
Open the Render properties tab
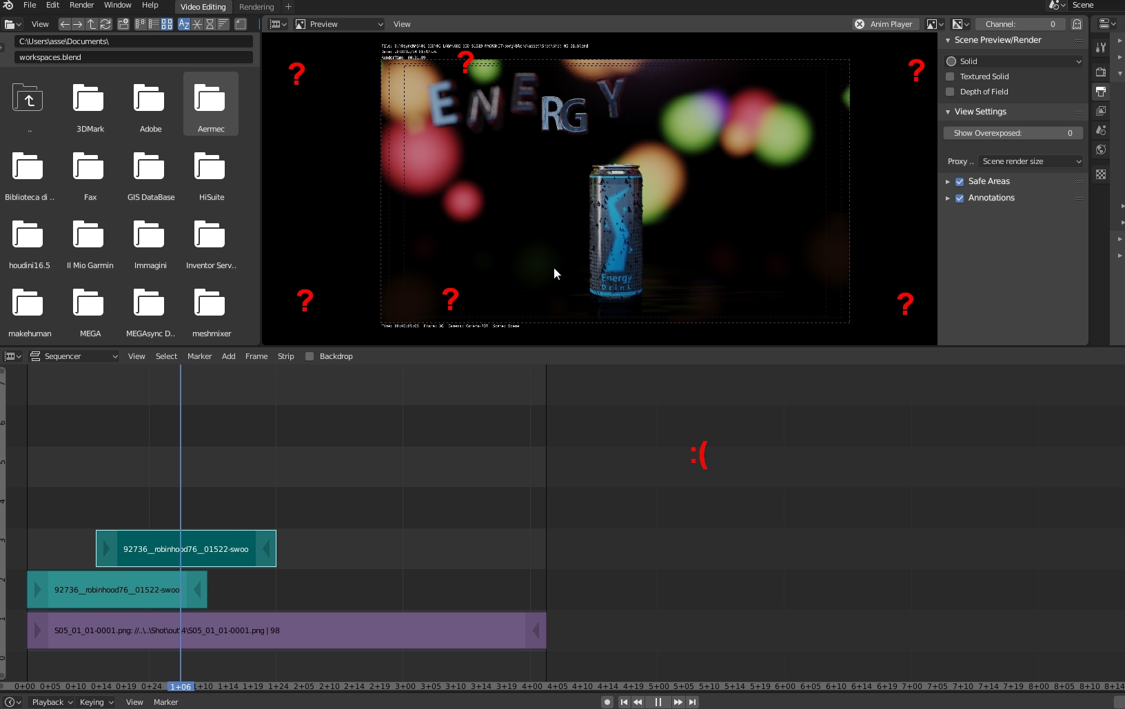click(x=1101, y=72)
